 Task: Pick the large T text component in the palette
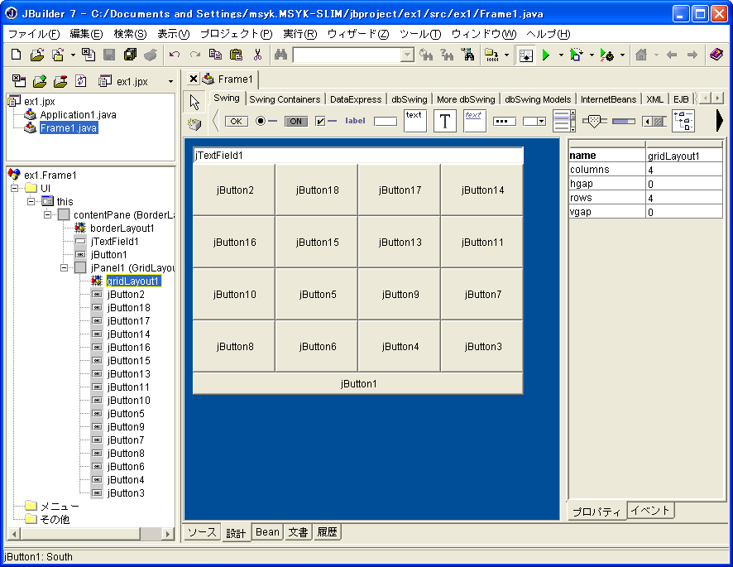coord(445,121)
